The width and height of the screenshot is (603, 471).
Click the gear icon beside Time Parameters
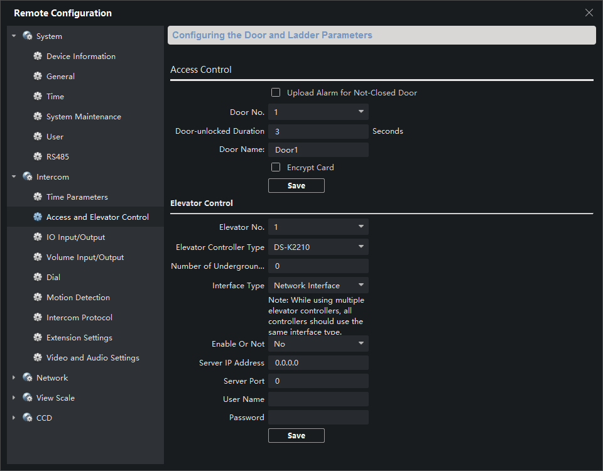tap(38, 197)
